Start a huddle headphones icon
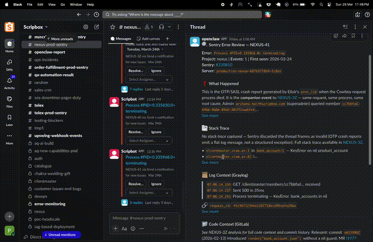This screenshot has height=242, width=373. point(161,27)
